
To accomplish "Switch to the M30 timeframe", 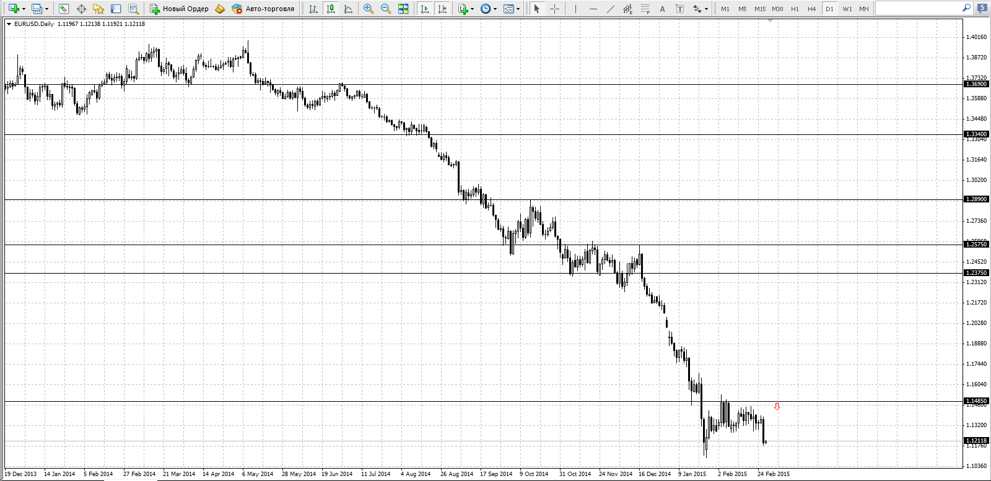I will click(x=777, y=9).
